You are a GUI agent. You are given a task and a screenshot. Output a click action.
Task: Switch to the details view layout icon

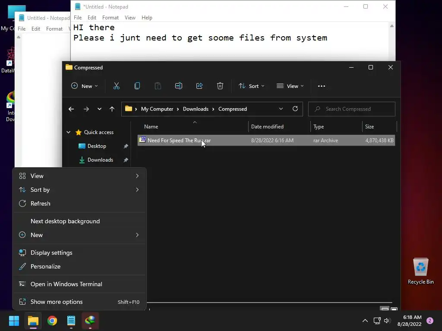385,309
